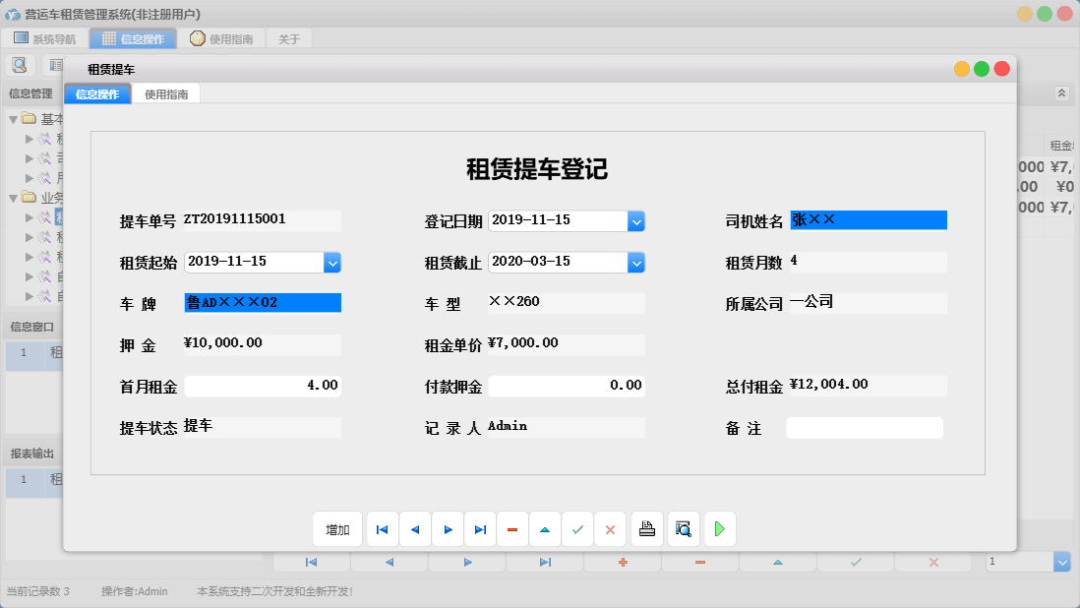1080x608 pixels.
Task: Switch to the 系统导航 tab
Action: (x=47, y=38)
